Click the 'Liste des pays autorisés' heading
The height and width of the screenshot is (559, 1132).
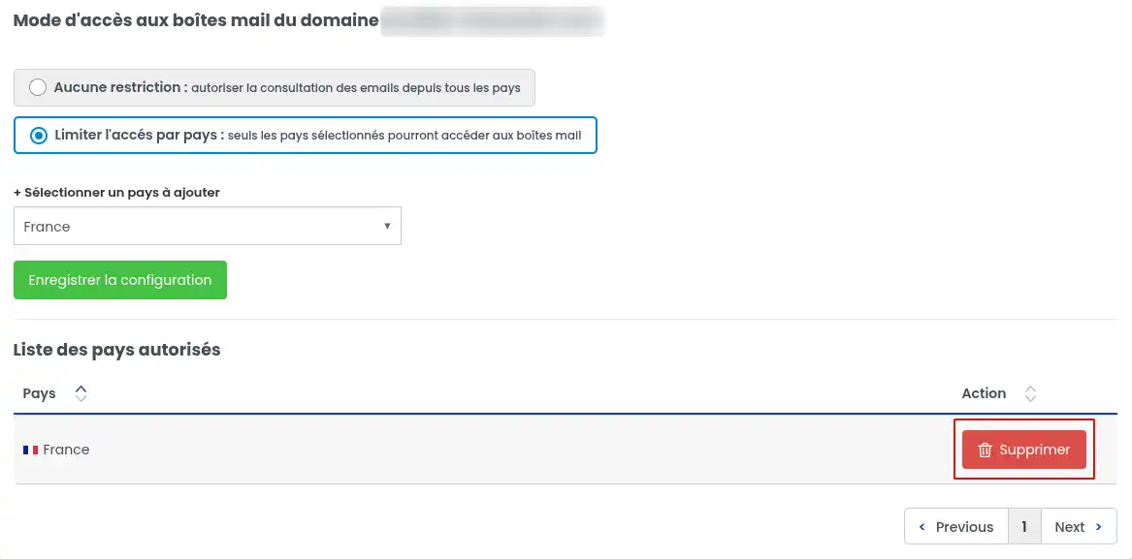coord(117,350)
